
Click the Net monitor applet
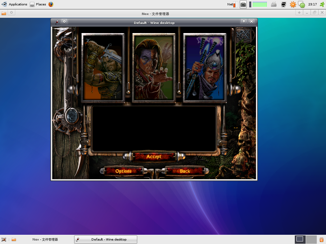[232, 4]
